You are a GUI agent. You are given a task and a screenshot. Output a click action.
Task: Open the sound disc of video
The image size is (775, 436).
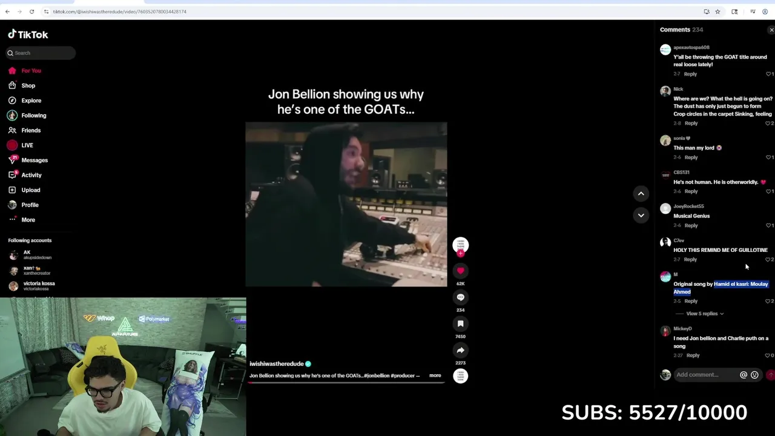(x=460, y=376)
